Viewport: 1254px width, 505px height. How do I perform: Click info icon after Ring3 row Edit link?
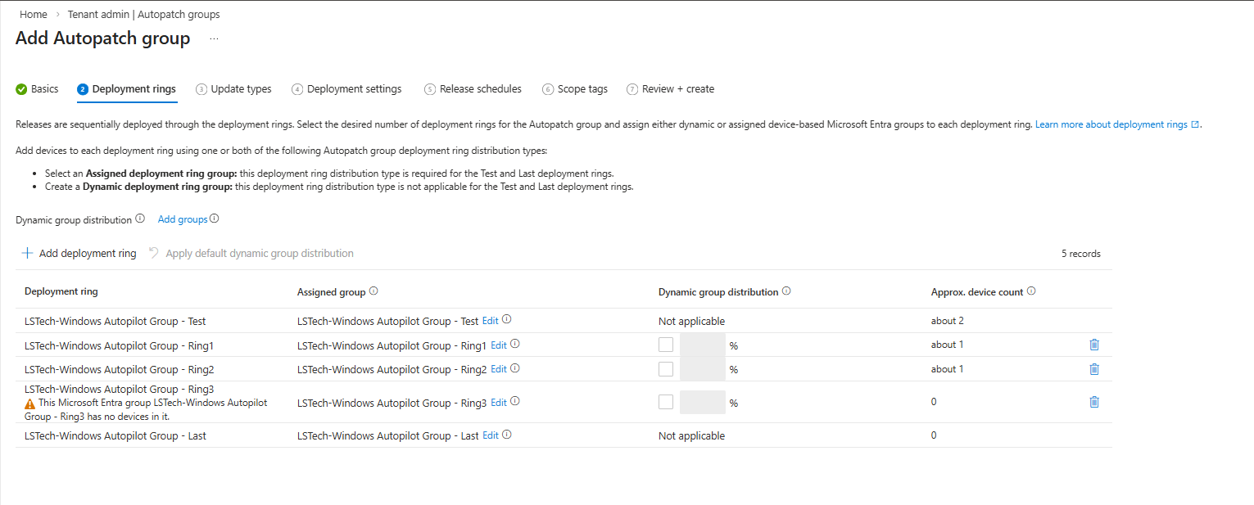[515, 402]
